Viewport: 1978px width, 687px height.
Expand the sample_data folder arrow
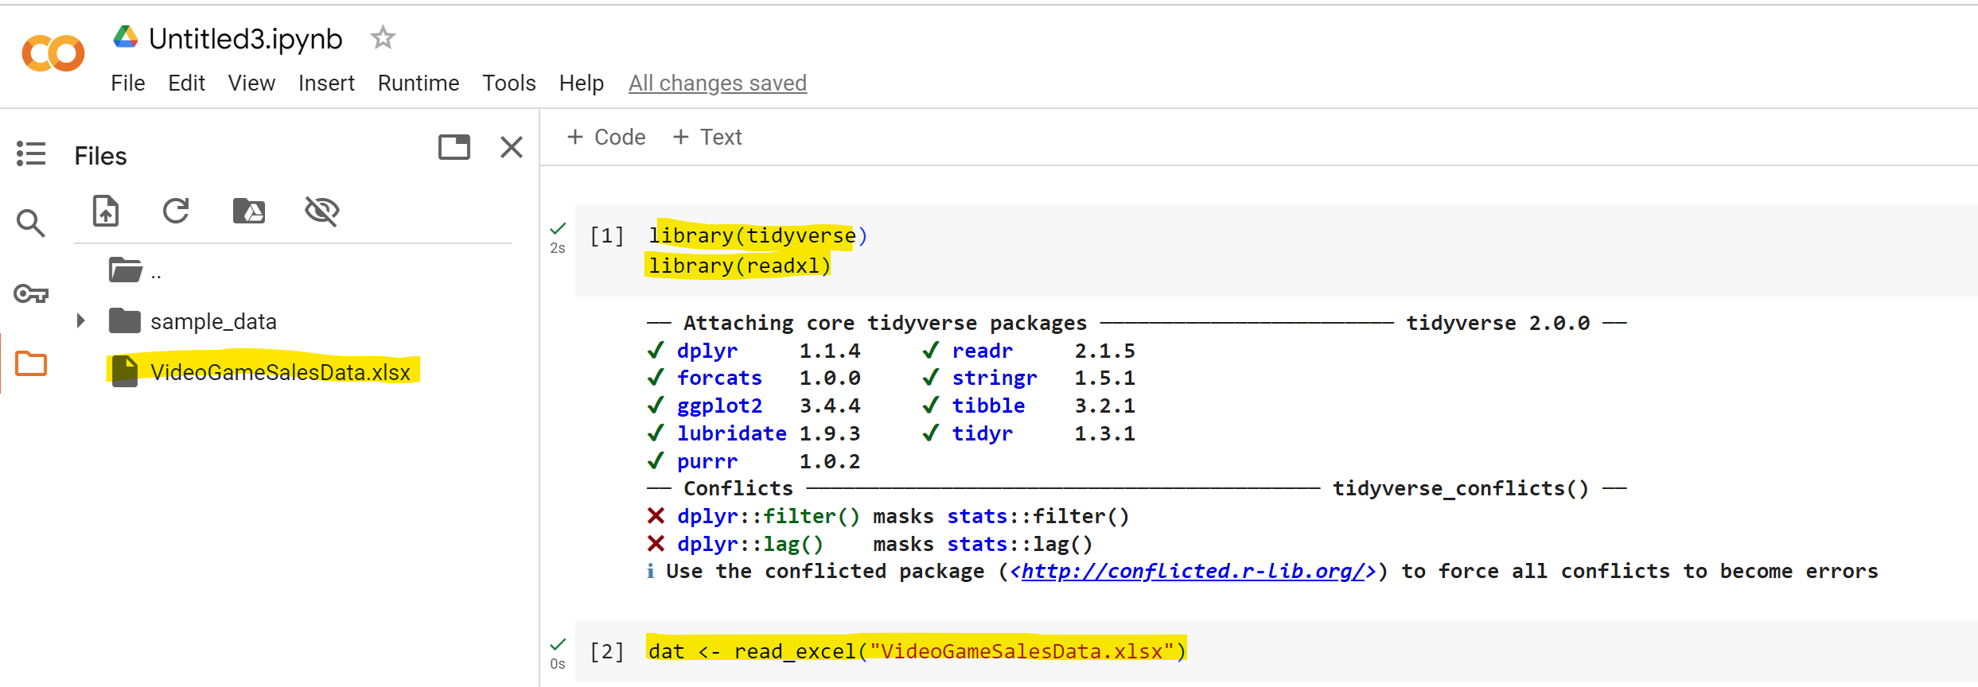point(80,320)
